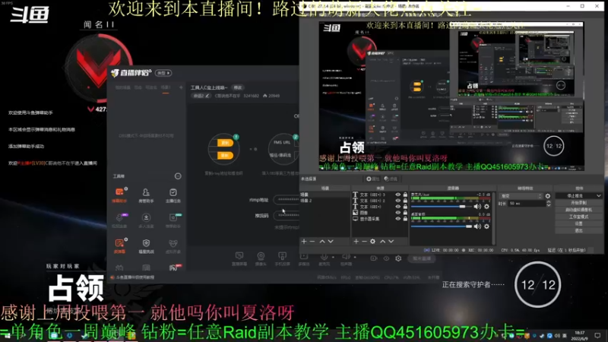Image resolution: width=608 pixels, height=342 pixels.
Task: Add a multimedia source in Douyu companion
Action: tap(304, 258)
